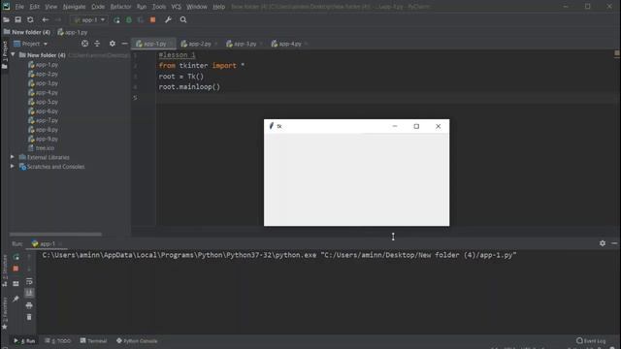Click the Restore Layout icon in Run panel

[x=16, y=283]
